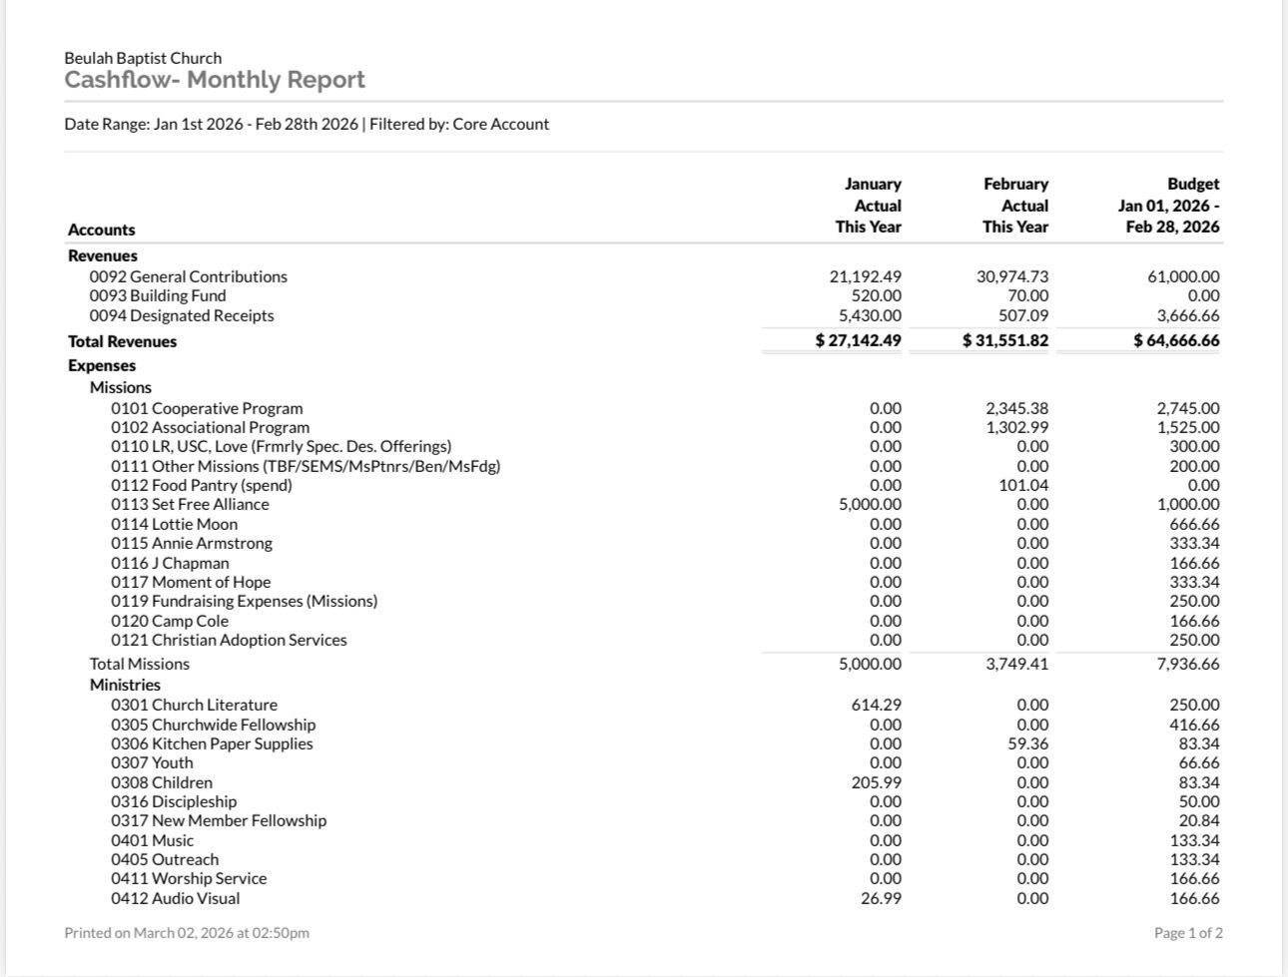Screen dimensions: 1288x977
Task: Select Audio Visual January value 26.99
Action: coord(882,898)
